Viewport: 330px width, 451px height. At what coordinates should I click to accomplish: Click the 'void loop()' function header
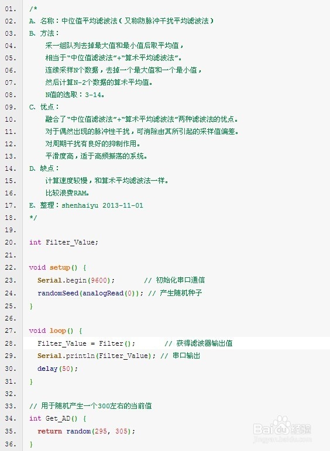coord(56,330)
